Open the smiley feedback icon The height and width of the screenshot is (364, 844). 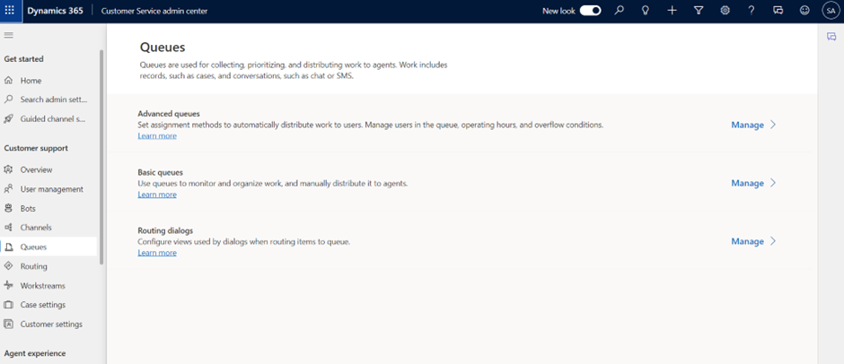tap(804, 11)
